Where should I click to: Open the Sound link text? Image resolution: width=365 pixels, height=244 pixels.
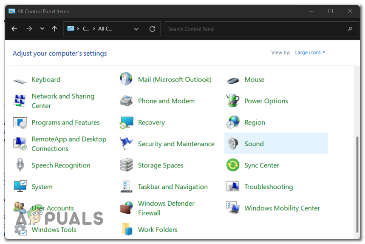click(254, 144)
